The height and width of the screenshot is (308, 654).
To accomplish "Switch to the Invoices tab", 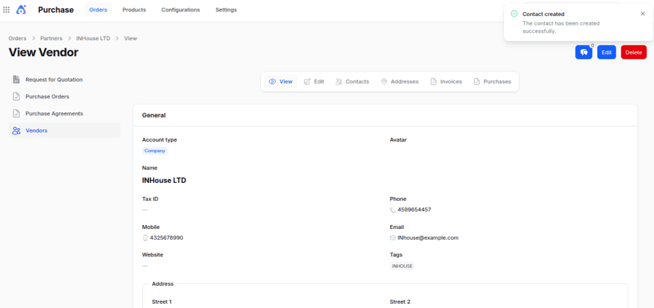I will tap(446, 82).
